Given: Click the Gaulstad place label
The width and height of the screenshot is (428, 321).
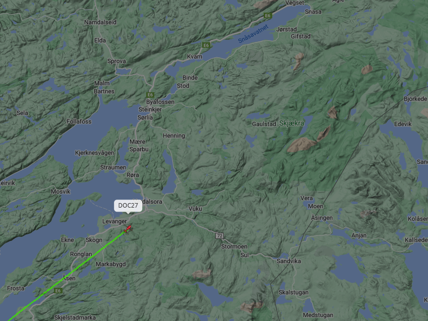Looking at the screenshot, I should (x=264, y=124).
